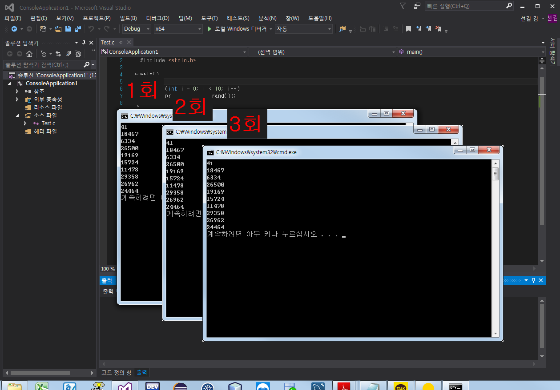The height and width of the screenshot is (390, 560).
Task: Click the Find in Files toolbar icon
Action: click(x=342, y=29)
